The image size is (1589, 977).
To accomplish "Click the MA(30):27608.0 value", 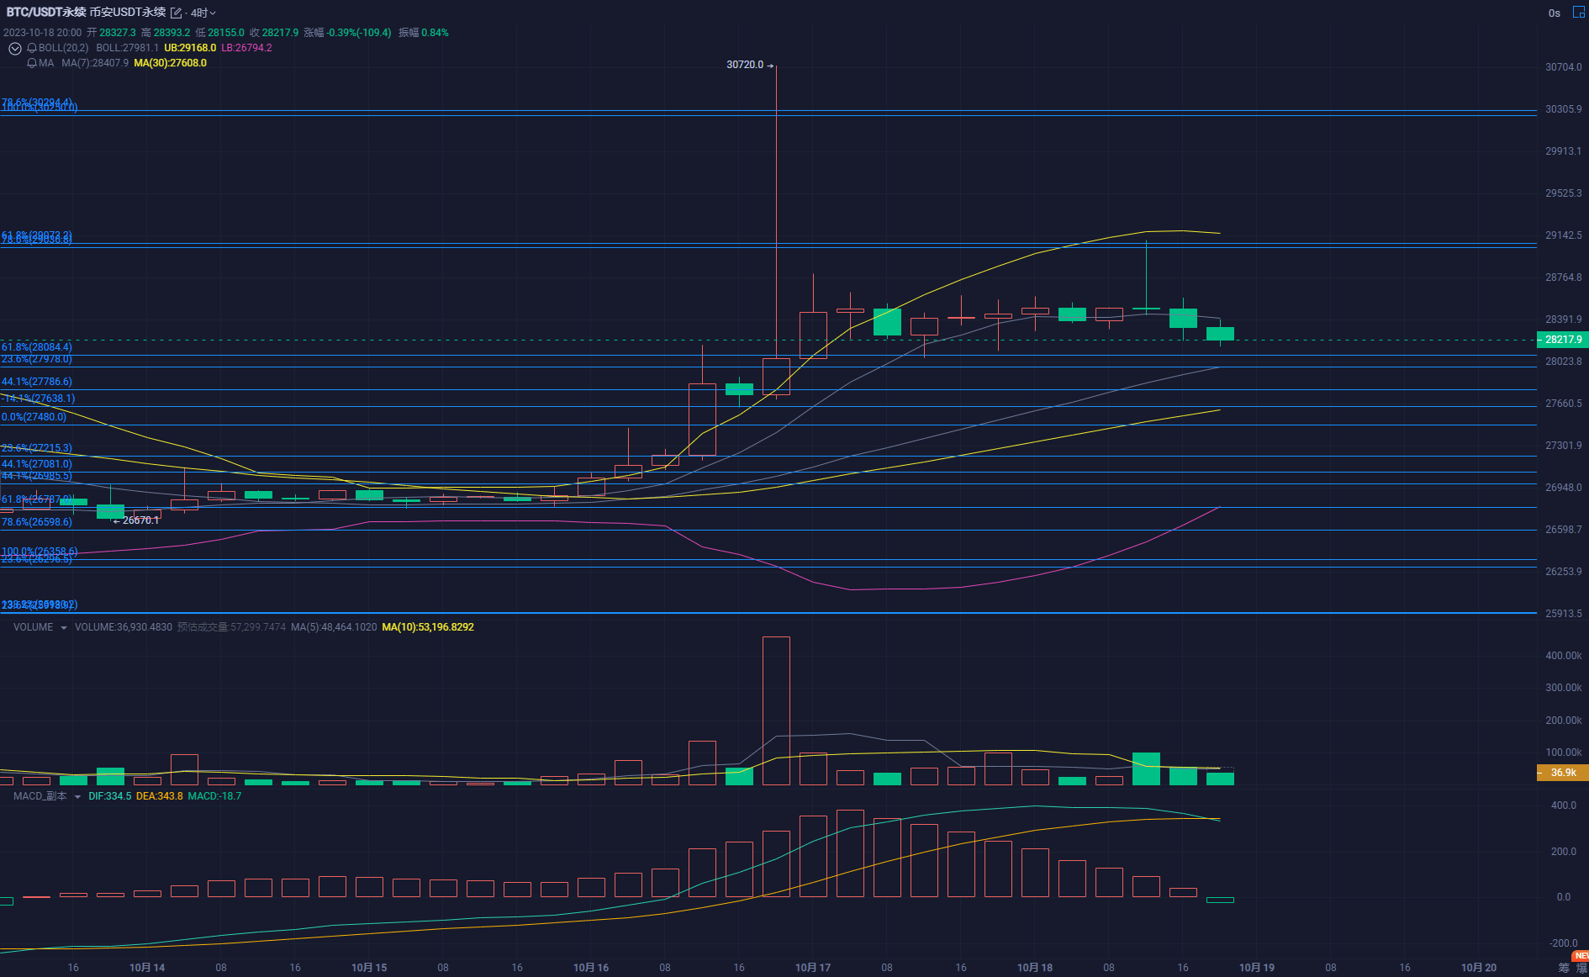I will [170, 63].
